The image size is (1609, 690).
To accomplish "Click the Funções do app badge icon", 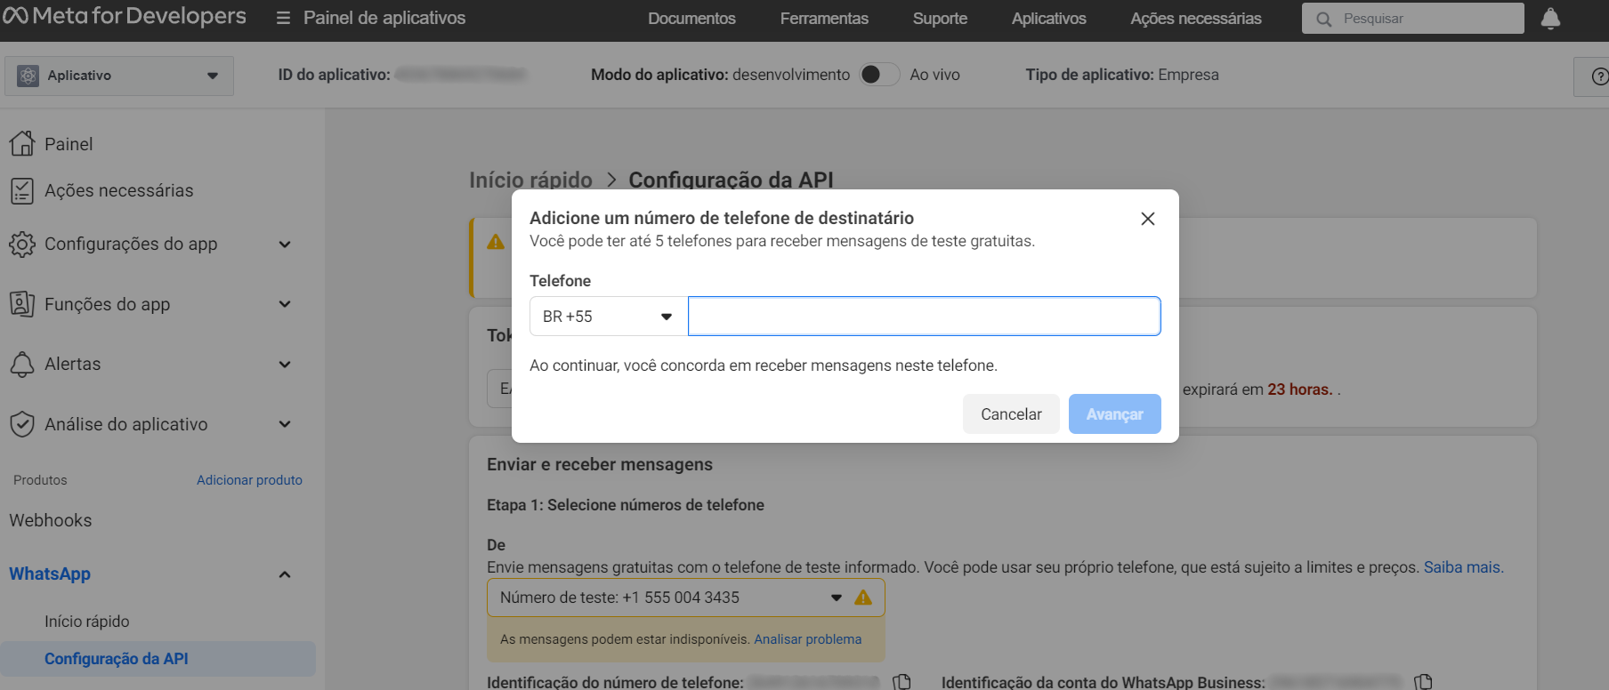I will click(22, 304).
